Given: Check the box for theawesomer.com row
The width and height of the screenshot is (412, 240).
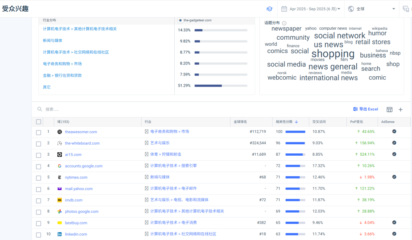Looking at the screenshot, I should tap(39, 132).
